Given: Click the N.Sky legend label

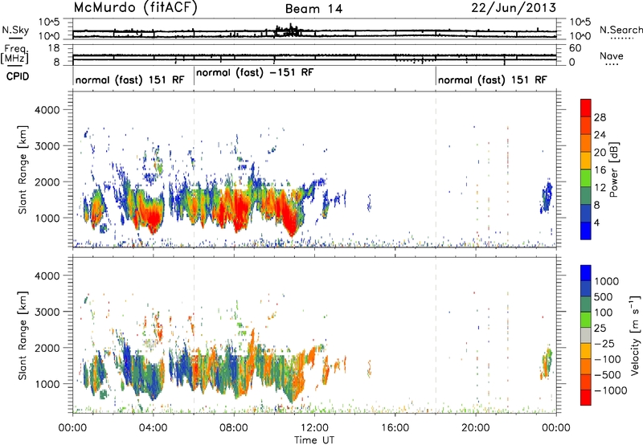Looking at the screenshot, I should [x=15, y=30].
